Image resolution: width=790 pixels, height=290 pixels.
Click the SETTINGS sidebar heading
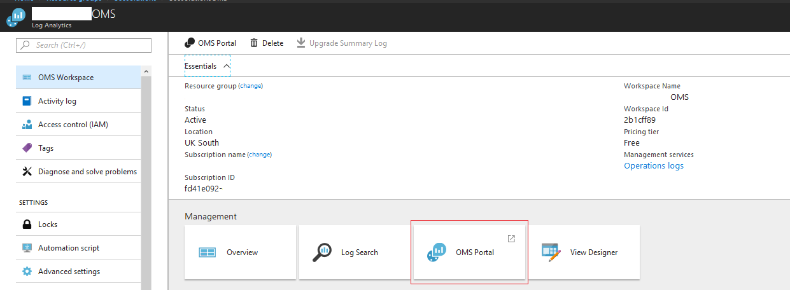[34, 203]
